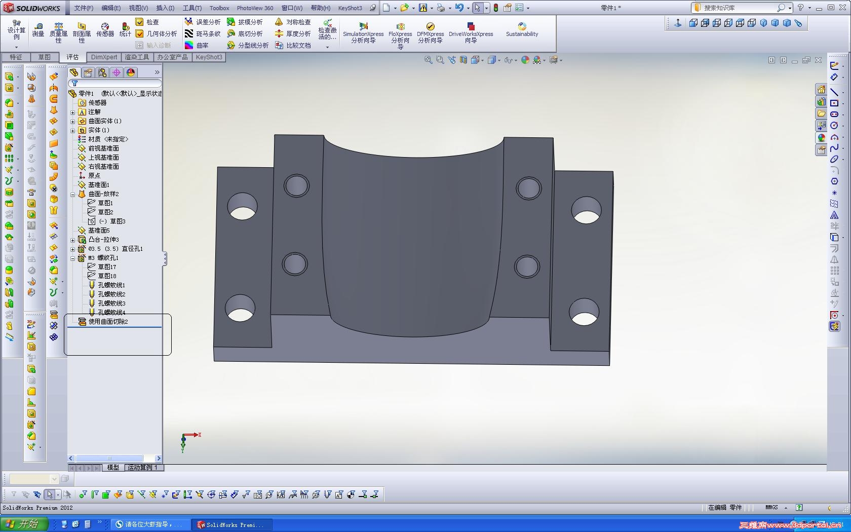851x532 pixels.
Task: Launch SimulationXpress analysis wizard
Action: (363, 32)
